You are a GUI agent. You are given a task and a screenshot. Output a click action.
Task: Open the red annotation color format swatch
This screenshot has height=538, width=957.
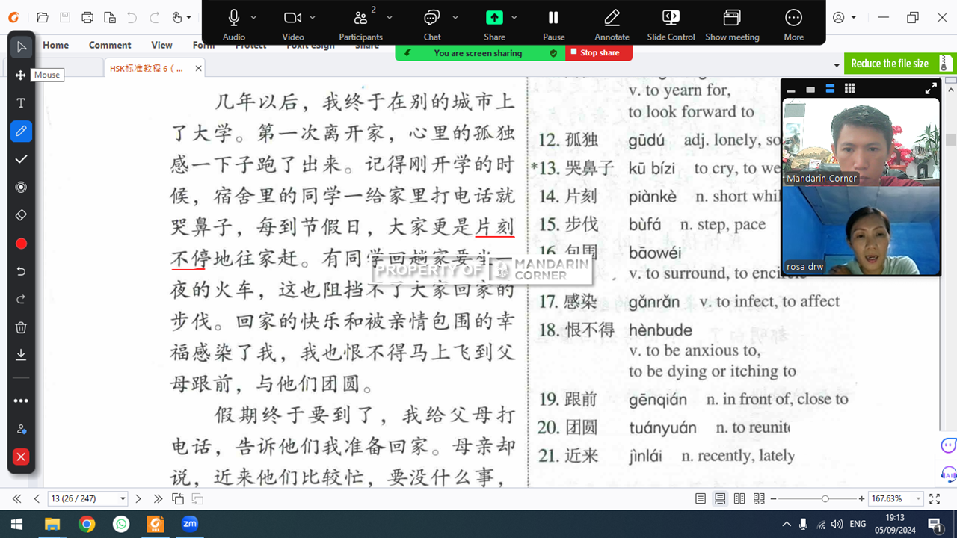(21, 244)
